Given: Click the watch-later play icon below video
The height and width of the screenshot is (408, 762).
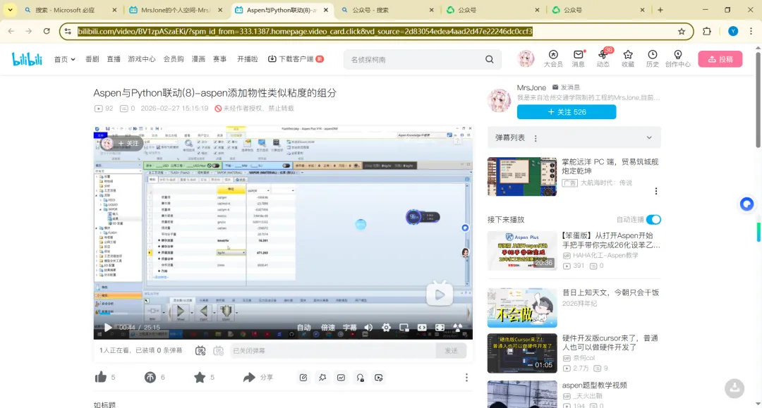Looking at the screenshot, I should [x=379, y=378].
